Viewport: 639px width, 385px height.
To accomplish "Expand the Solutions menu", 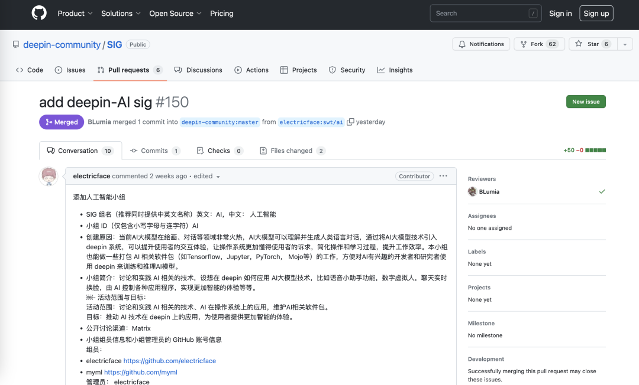I will pyautogui.click(x=121, y=14).
